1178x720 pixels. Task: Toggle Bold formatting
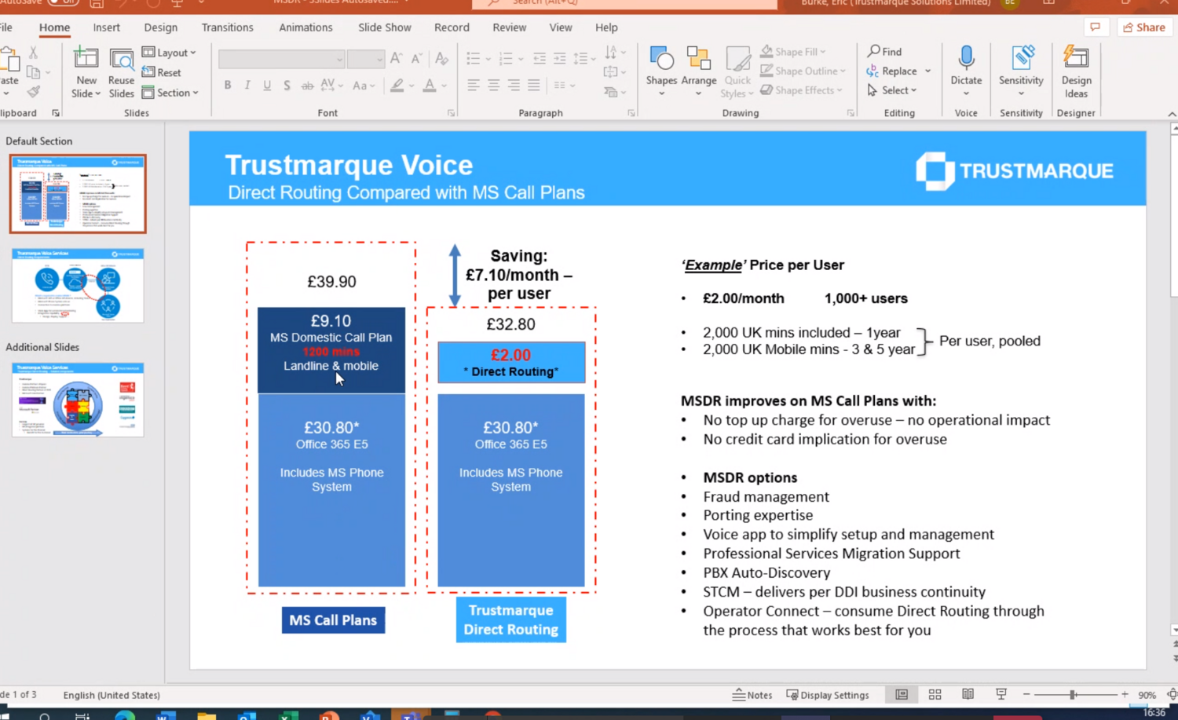[228, 85]
